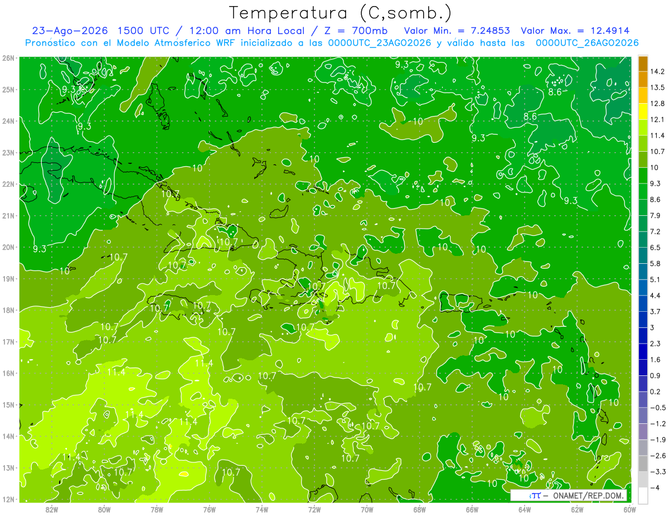Click the gold colorbar segment between 12.8 and 13.5
This screenshot has width=669, height=517.
tap(643, 95)
